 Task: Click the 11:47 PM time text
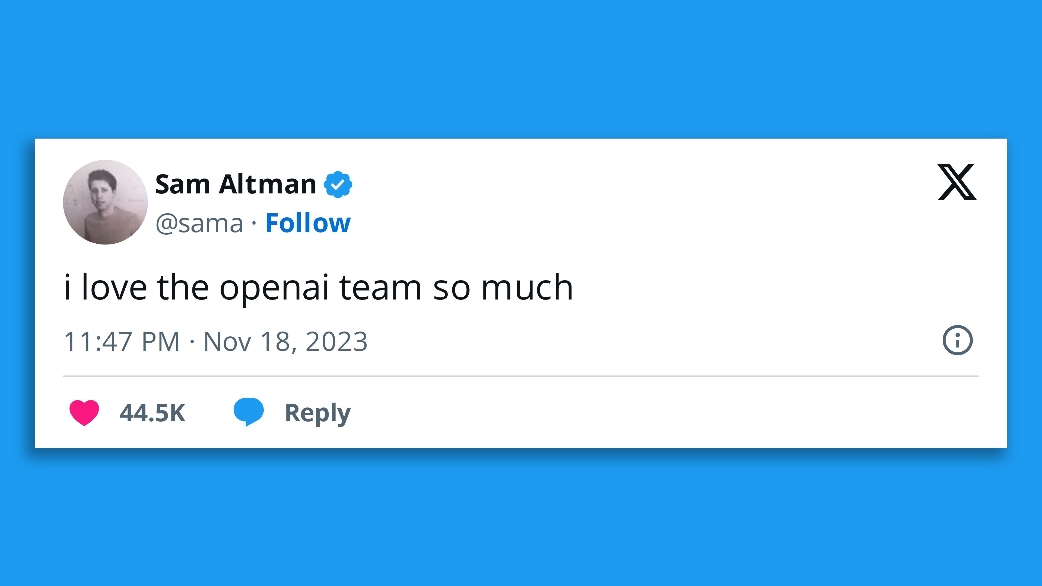coord(122,341)
